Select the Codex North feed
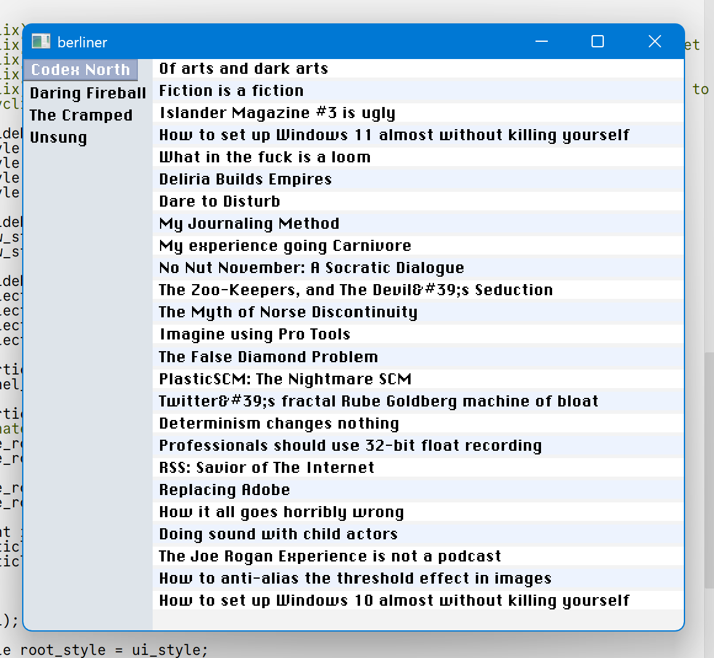The image size is (714, 658). point(81,70)
